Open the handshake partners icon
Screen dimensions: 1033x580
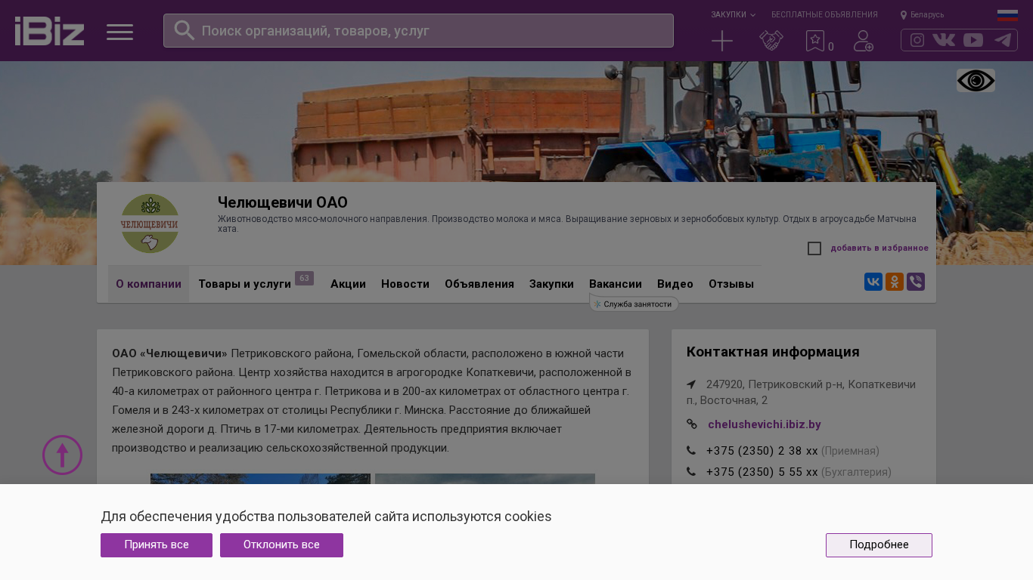pos(771,41)
